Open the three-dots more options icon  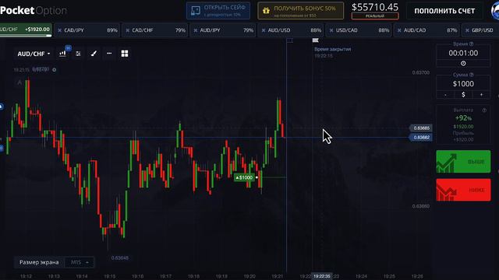point(109,54)
